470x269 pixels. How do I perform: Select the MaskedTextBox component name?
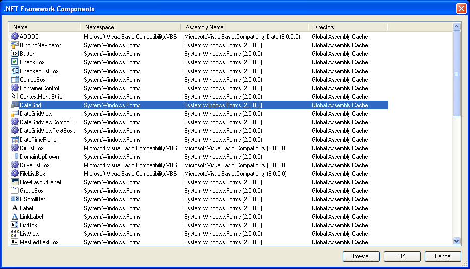point(39,242)
